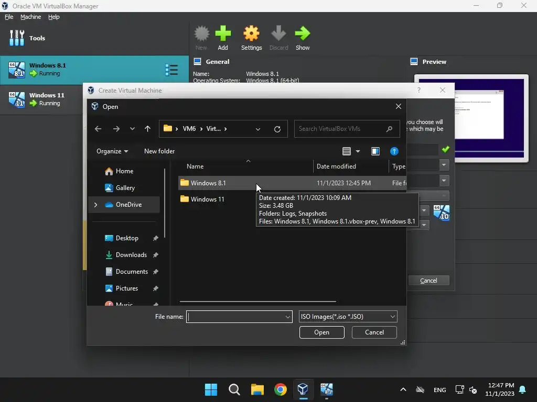The image size is (537, 402).
Task: Refresh the VirtualBox VMs folder listing
Action: (x=277, y=129)
